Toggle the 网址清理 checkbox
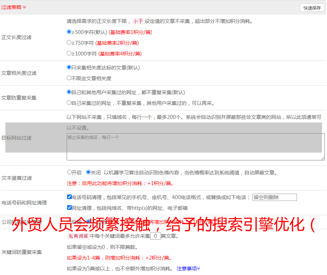Screen dimensions: 327x275 (69, 208)
